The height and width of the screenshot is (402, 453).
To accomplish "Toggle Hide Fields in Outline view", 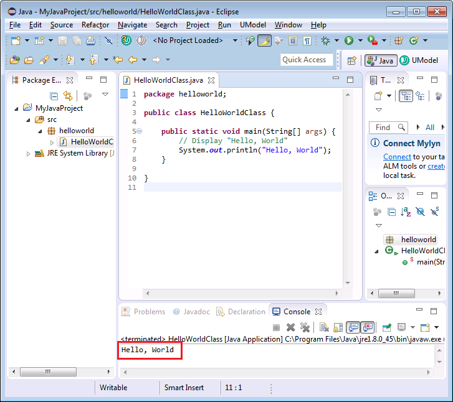I will (x=421, y=212).
